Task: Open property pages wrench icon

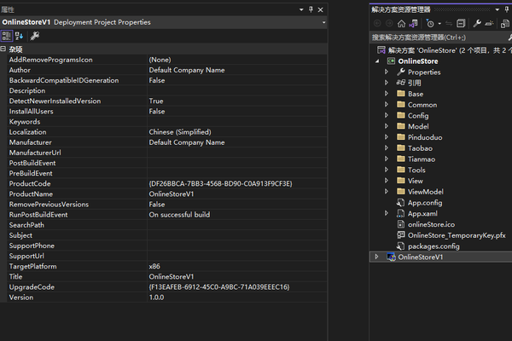Action: point(35,36)
